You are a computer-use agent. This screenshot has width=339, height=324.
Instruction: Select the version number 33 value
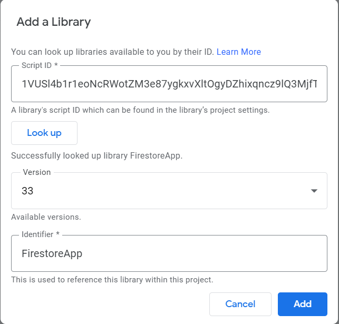point(27,191)
